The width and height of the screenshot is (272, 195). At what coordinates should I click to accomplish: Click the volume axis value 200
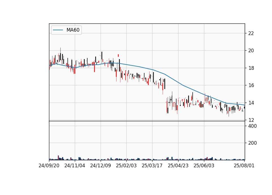coord(252,143)
